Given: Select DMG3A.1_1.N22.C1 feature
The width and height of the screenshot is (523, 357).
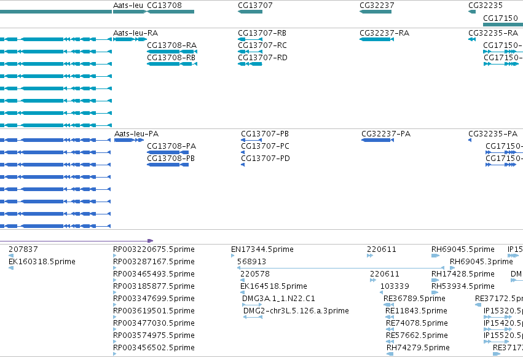Looking at the screenshot, I should pyautogui.click(x=252, y=305).
